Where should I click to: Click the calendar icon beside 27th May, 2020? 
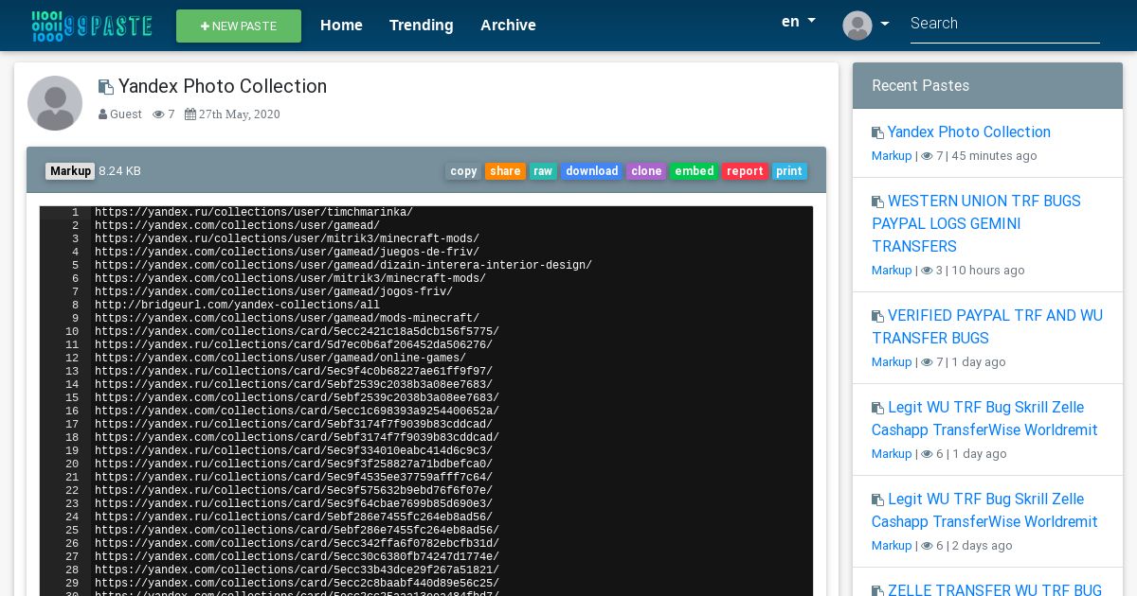click(190, 114)
